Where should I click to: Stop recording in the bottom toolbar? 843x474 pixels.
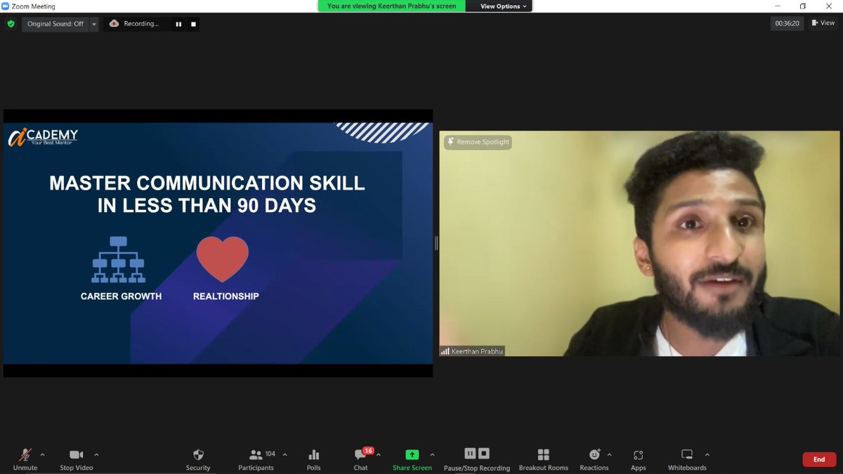pyautogui.click(x=484, y=454)
